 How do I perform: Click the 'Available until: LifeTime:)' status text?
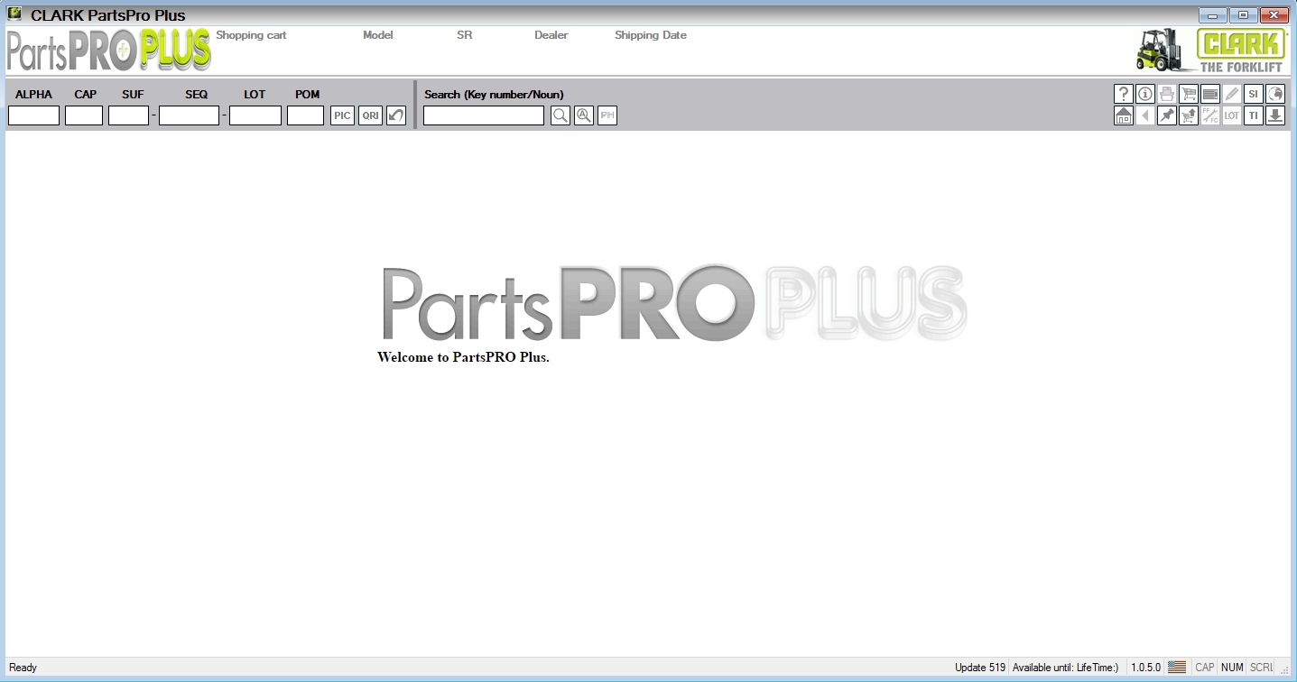[x=1065, y=668]
